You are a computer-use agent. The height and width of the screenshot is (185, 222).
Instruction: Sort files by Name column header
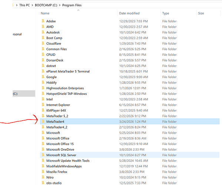(x=45, y=13)
